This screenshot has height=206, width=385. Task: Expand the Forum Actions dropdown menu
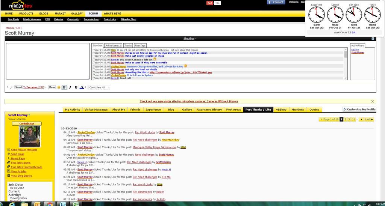click(92, 19)
